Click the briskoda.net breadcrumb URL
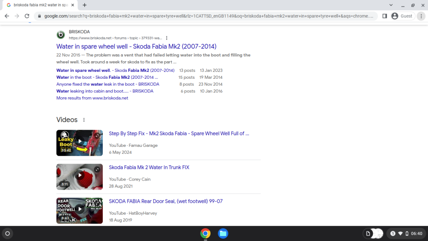 tap(115, 38)
